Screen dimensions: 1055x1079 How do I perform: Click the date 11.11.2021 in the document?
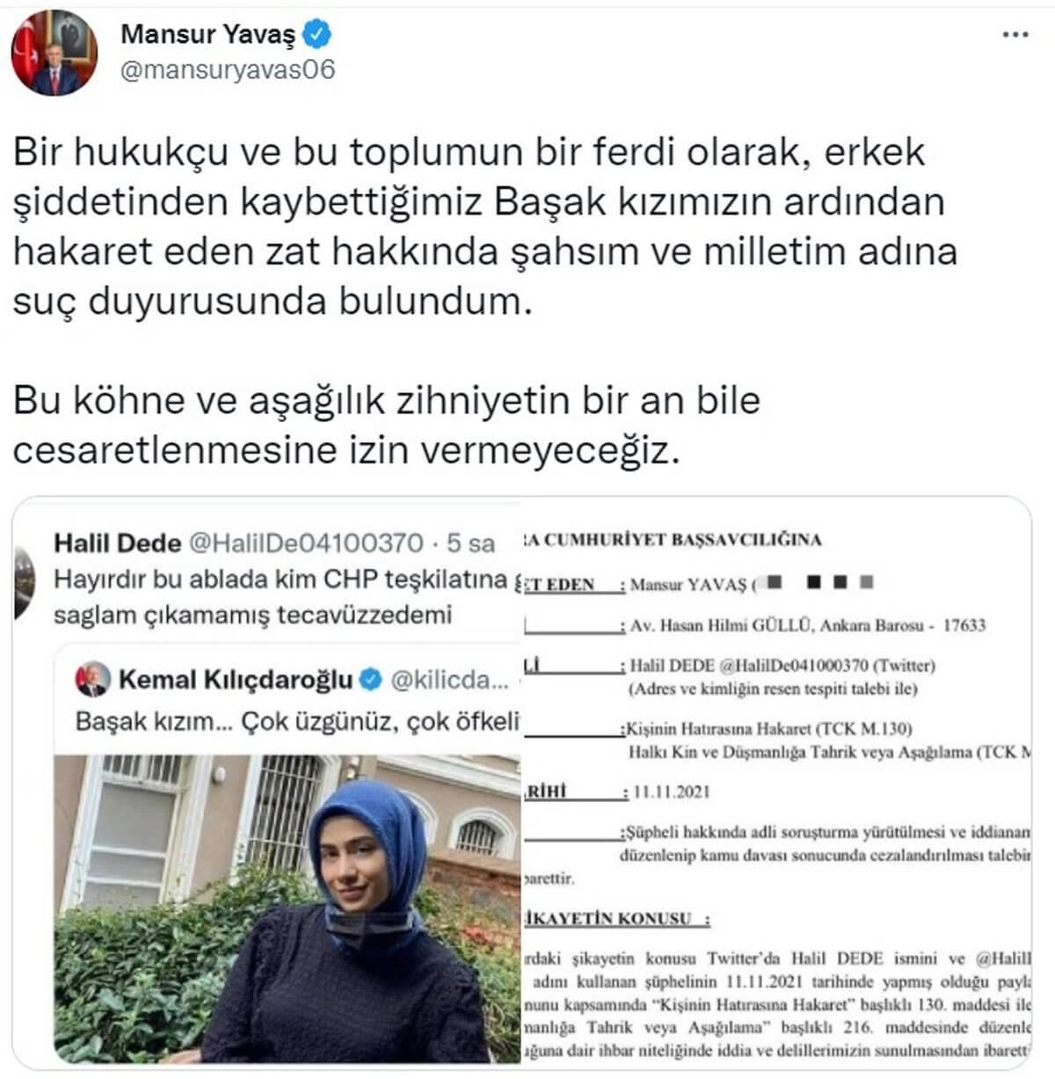coord(671,791)
